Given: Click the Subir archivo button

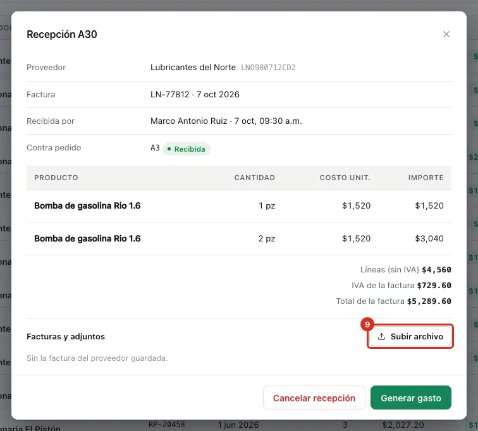Looking at the screenshot, I should point(410,336).
